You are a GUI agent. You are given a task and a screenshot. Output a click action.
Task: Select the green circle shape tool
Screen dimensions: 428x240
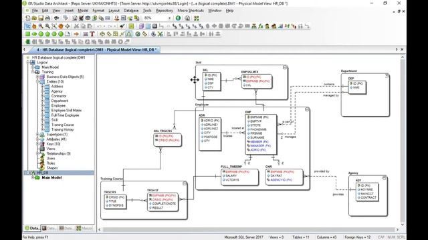coord(41,34)
